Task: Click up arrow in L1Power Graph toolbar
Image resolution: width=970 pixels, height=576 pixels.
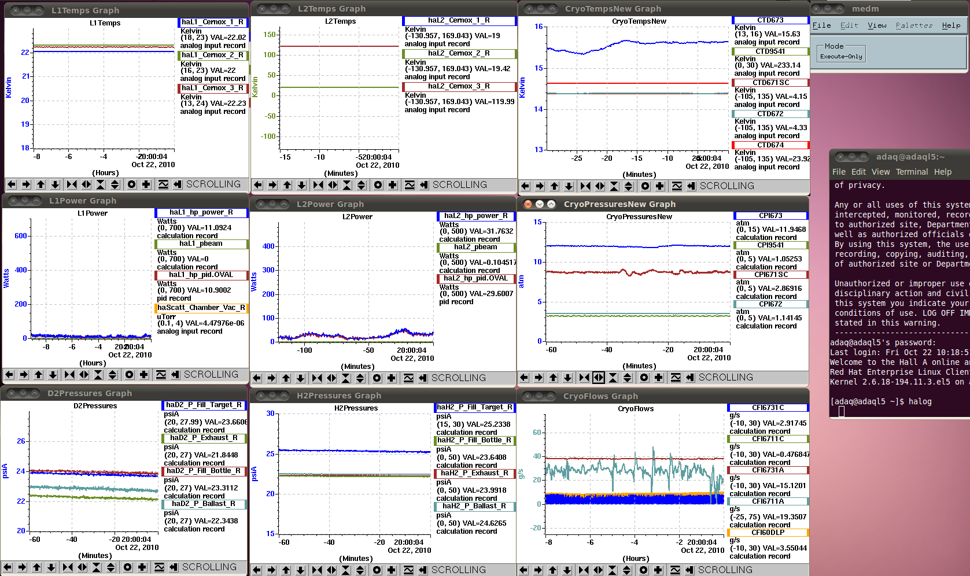Action: [38, 375]
